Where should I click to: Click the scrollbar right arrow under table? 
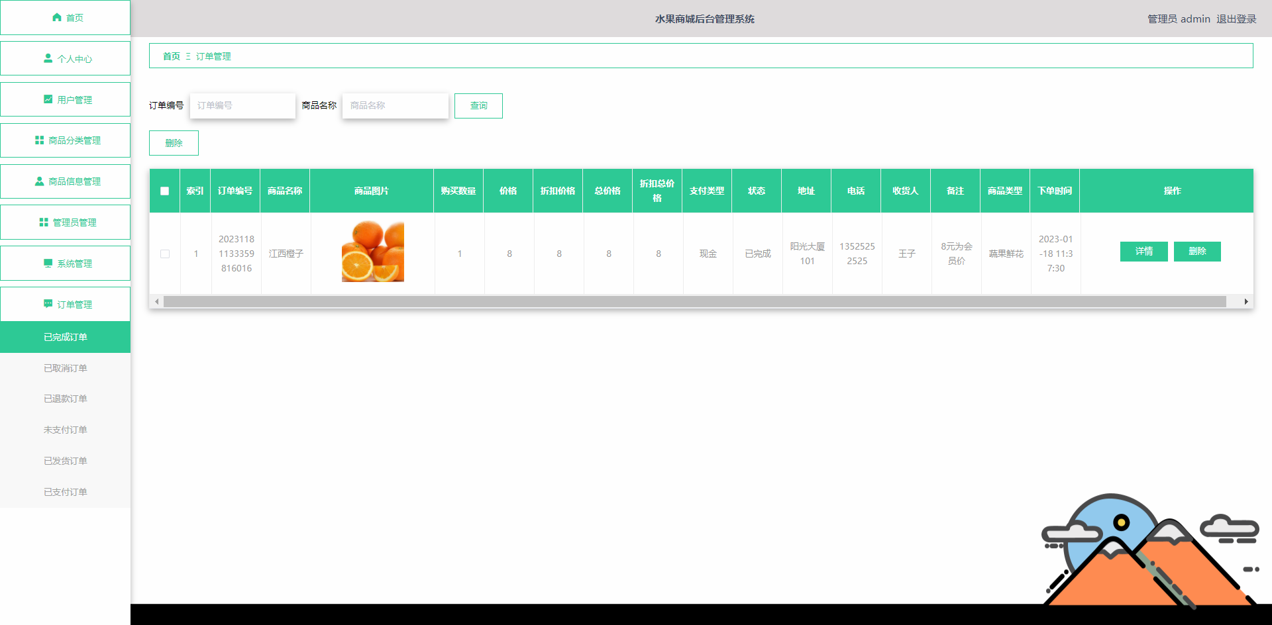tap(1246, 302)
